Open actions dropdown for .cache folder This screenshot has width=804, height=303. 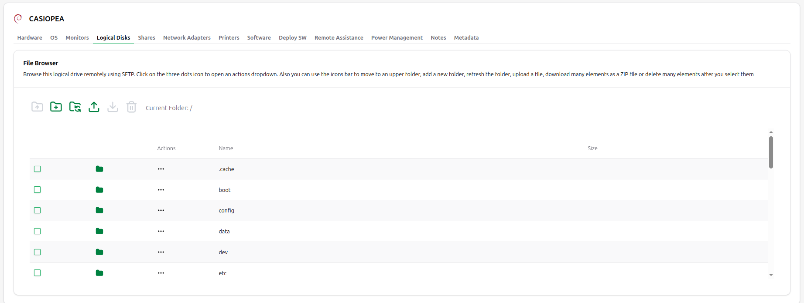point(161,169)
